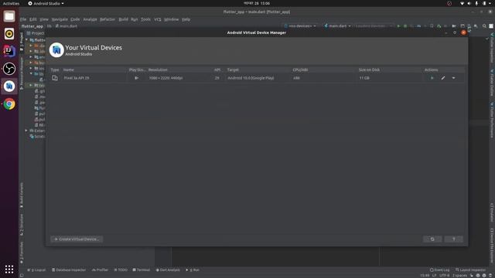The image size is (495, 278).
Task: Open the Project view selector dropdown
Action: point(36,33)
